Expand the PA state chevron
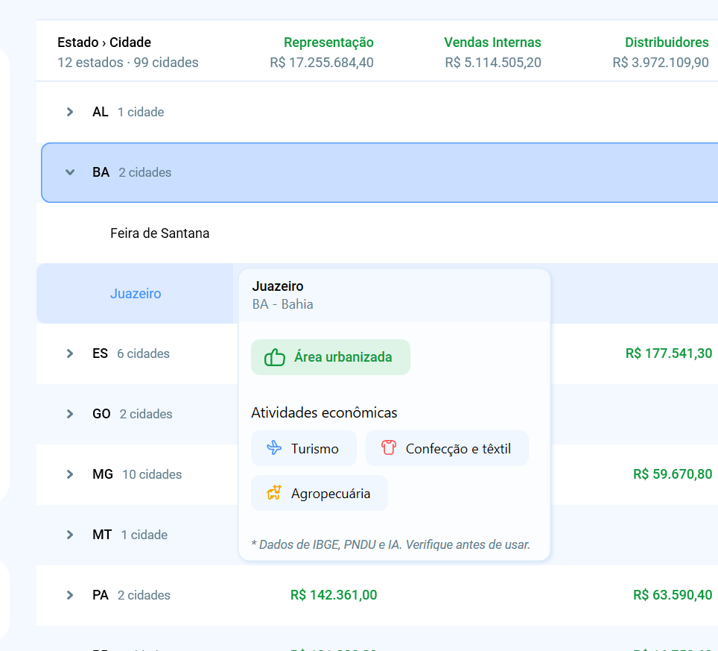 [x=69, y=595]
